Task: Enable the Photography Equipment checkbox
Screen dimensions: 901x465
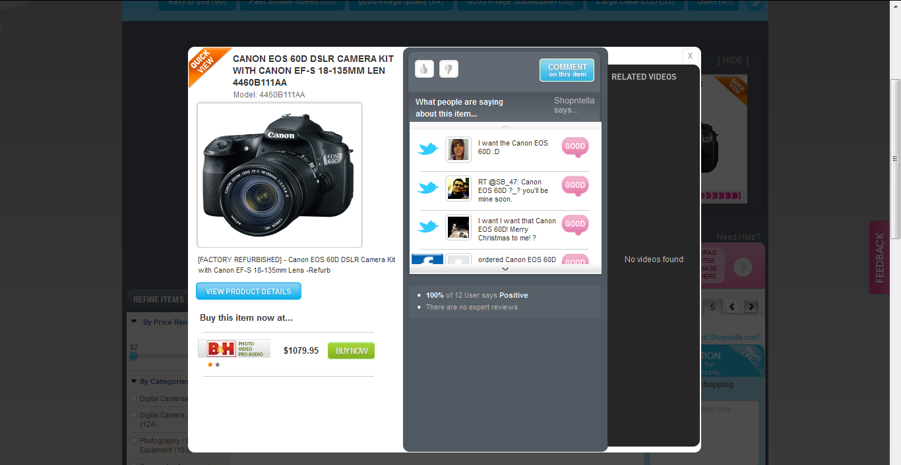Action: click(134, 441)
